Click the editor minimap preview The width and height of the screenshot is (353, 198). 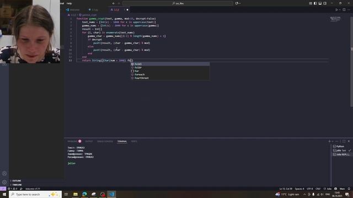coord(335,19)
